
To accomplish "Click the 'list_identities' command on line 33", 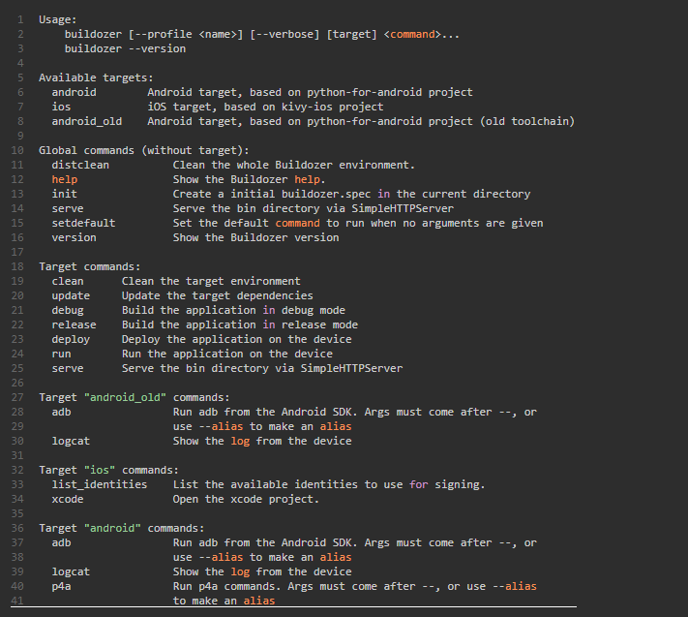I will pyautogui.click(x=99, y=484).
